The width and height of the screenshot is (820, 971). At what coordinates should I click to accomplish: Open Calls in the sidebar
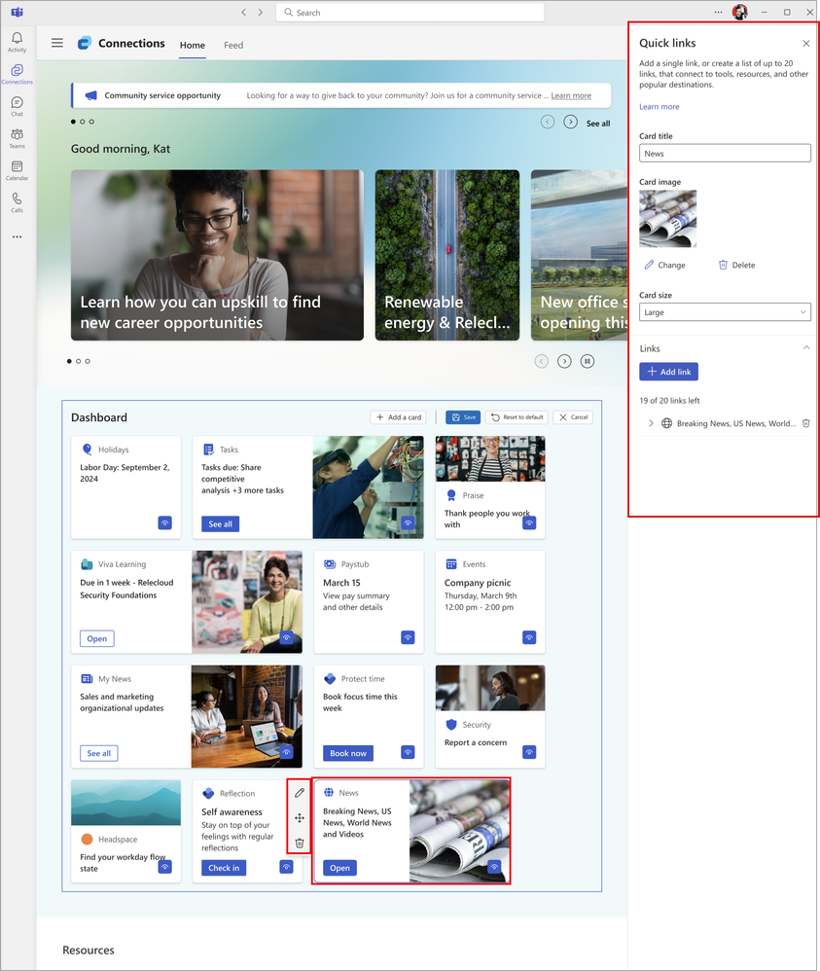click(17, 202)
